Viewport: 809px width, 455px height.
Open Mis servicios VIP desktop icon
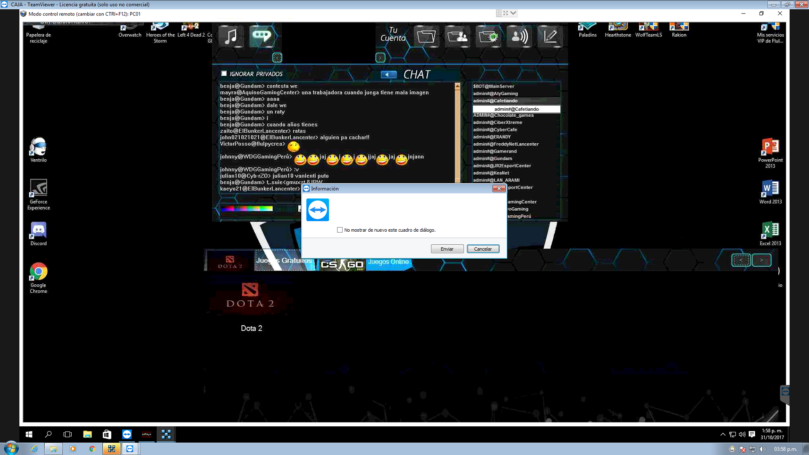click(770, 33)
